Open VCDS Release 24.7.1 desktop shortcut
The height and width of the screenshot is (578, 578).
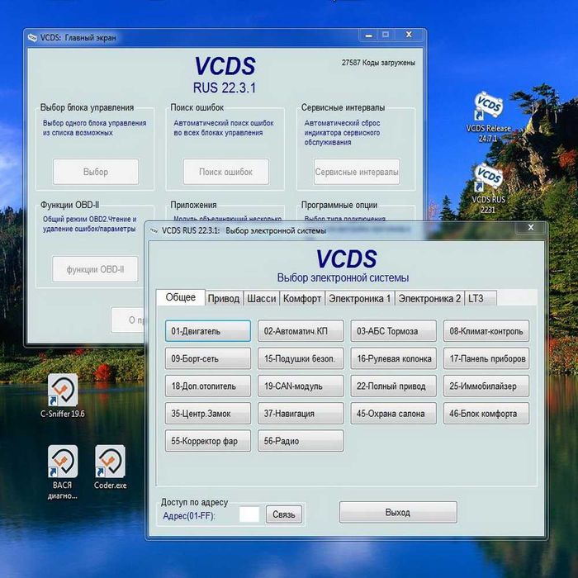point(489,117)
